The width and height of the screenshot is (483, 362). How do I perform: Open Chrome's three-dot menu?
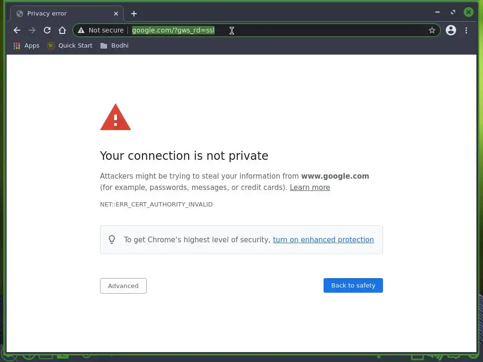466,30
